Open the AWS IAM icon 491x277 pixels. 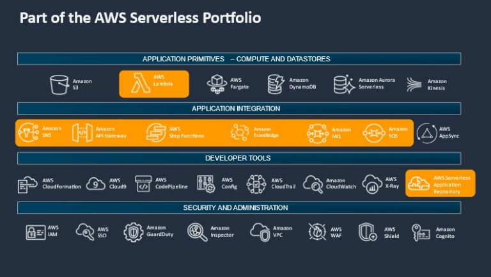point(36,232)
